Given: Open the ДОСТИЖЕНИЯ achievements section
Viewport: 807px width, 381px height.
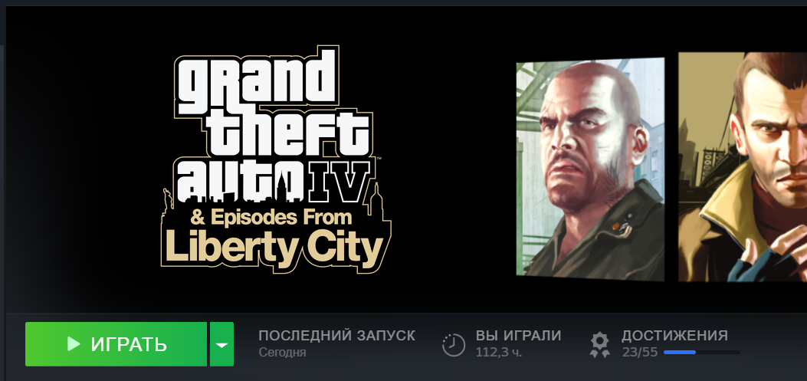Looking at the screenshot, I should [x=674, y=336].
